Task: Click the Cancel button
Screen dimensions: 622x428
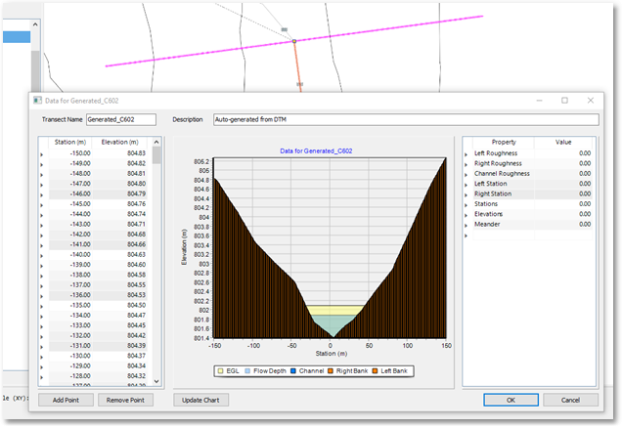Action: [x=570, y=400]
